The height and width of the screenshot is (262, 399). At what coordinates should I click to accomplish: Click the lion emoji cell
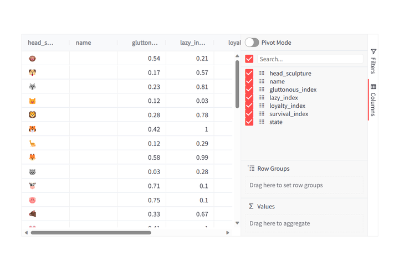pyautogui.click(x=32, y=115)
